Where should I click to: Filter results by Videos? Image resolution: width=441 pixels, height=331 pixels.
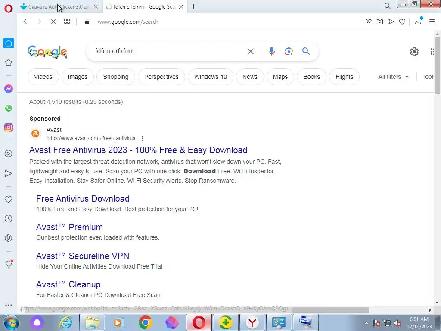click(x=43, y=77)
